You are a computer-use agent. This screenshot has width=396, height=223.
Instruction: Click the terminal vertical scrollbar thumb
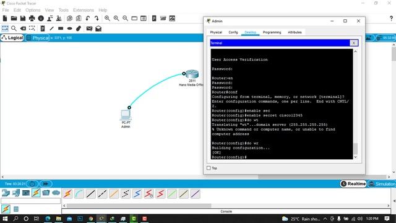tap(356, 149)
